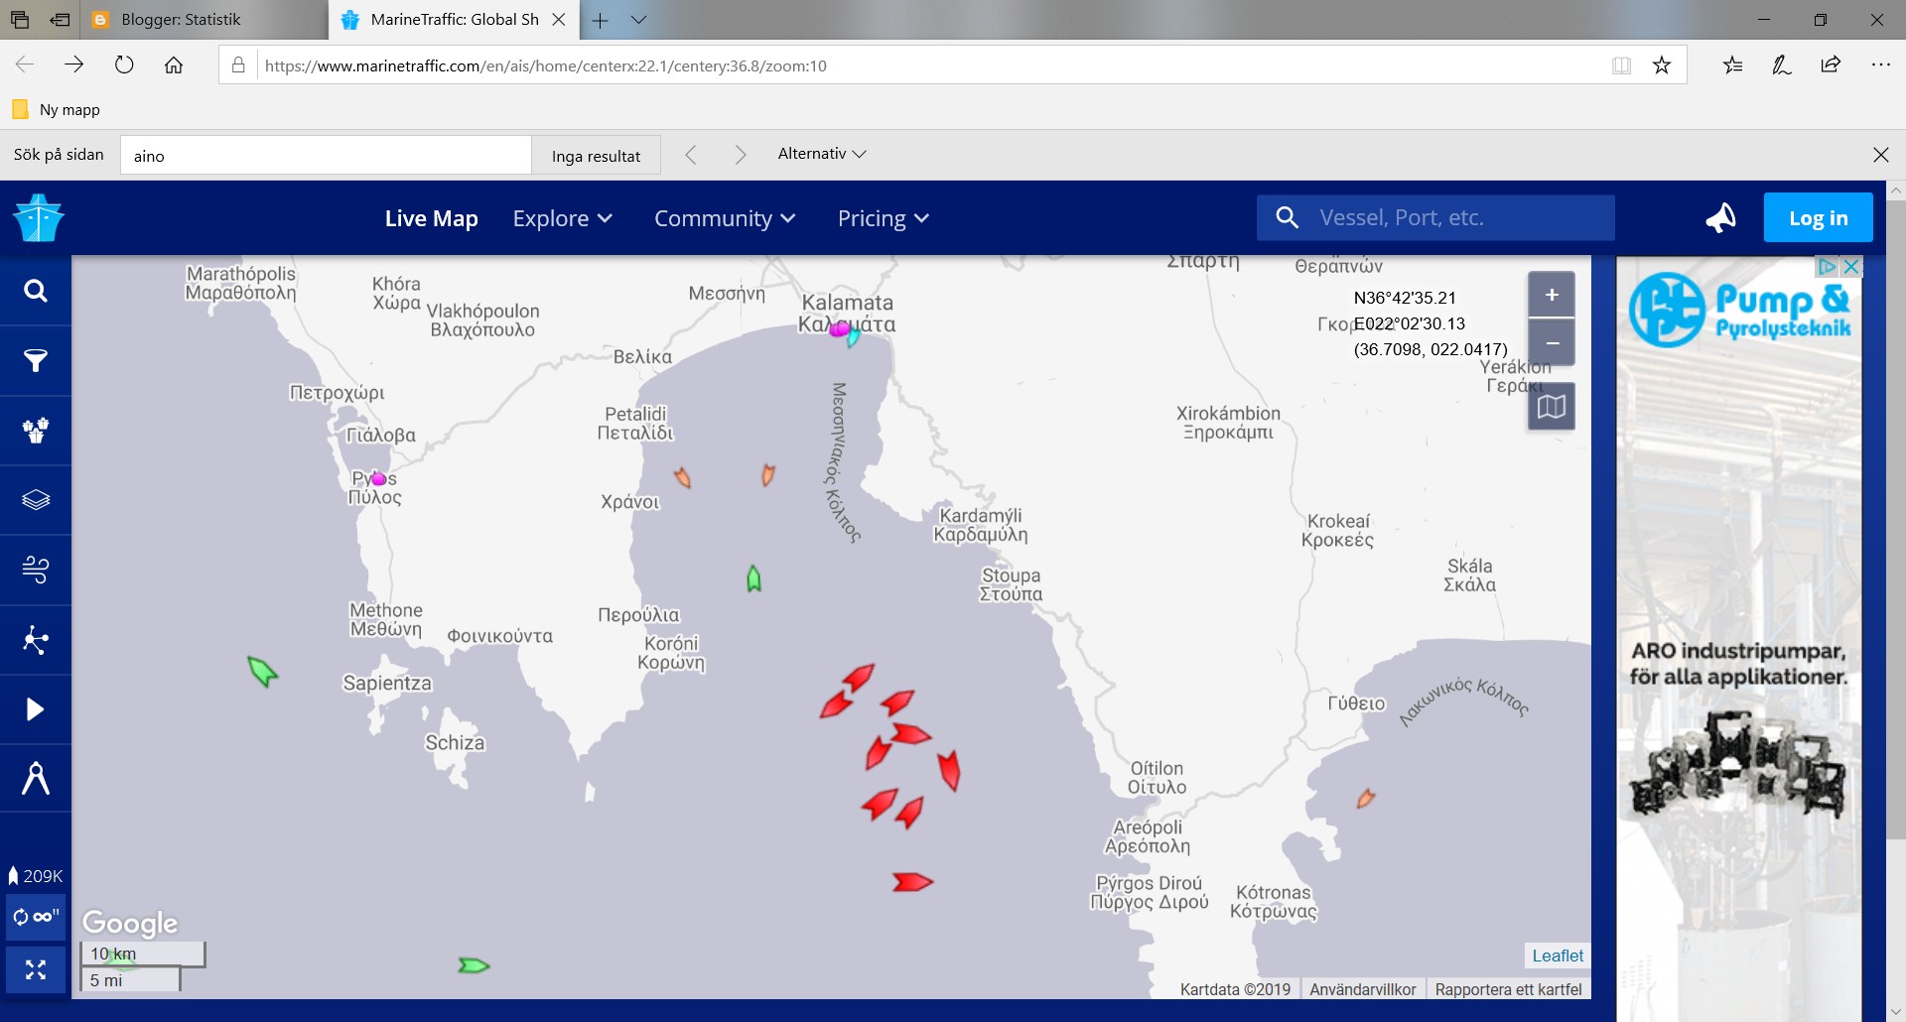Viewport: 1906px width, 1022px height.
Task: Expand the Explore dropdown menu
Action: click(x=562, y=218)
